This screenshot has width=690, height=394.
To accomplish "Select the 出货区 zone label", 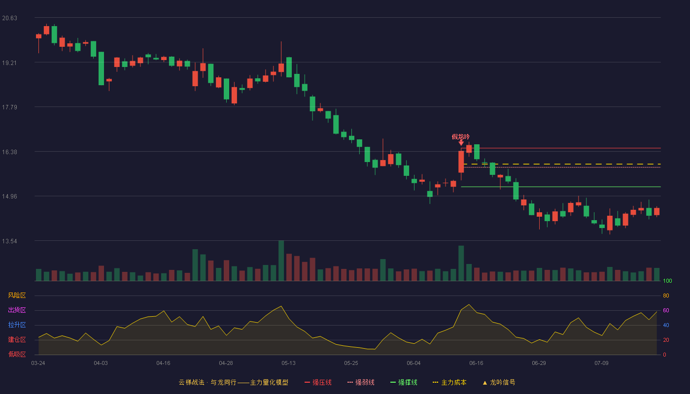I will click(17, 310).
